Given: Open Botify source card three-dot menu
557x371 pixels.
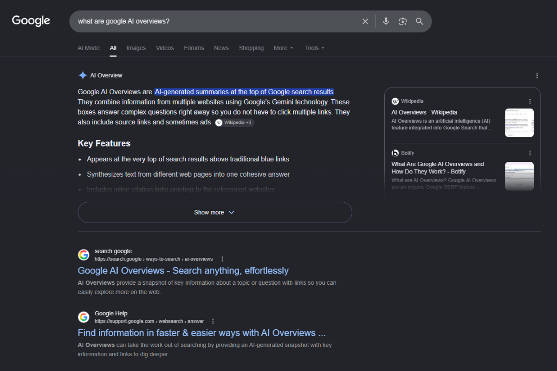Looking at the screenshot, I should (530, 153).
